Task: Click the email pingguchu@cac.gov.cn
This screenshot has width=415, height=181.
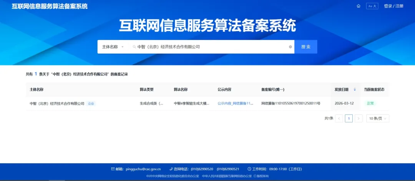Action: (x=143, y=169)
